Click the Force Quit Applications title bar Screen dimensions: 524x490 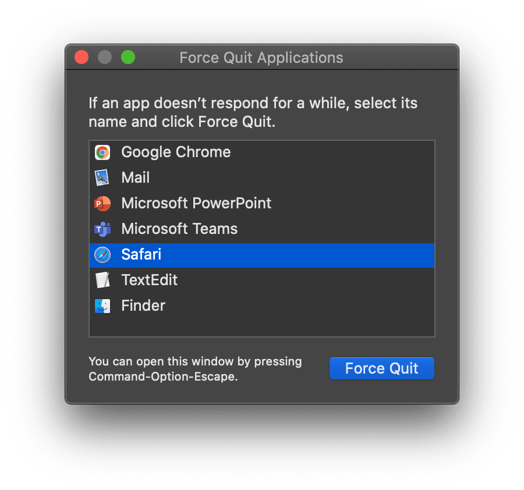[x=260, y=58]
